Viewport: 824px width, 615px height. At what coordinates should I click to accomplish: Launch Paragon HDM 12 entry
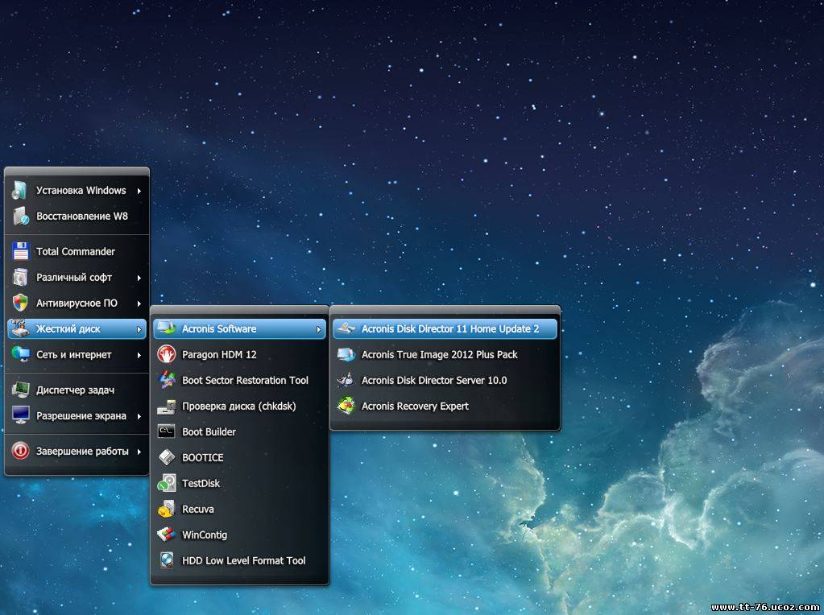click(x=240, y=354)
